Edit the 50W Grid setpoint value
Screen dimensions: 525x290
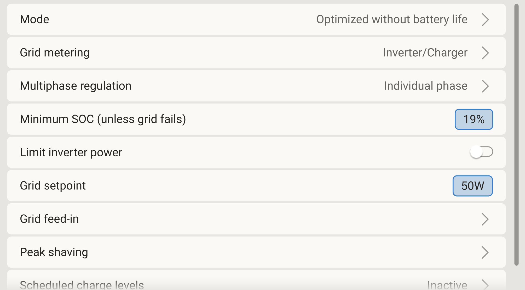(472, 186)
